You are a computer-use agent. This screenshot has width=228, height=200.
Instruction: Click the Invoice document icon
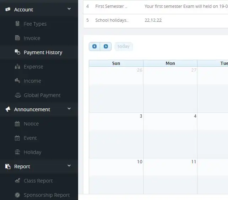tap(17, 38)
